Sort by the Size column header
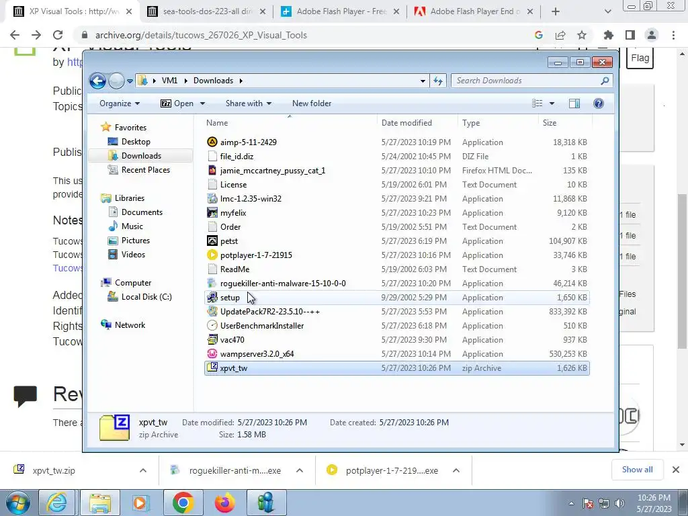Viewport: 688px width, 516px height. 564,124
